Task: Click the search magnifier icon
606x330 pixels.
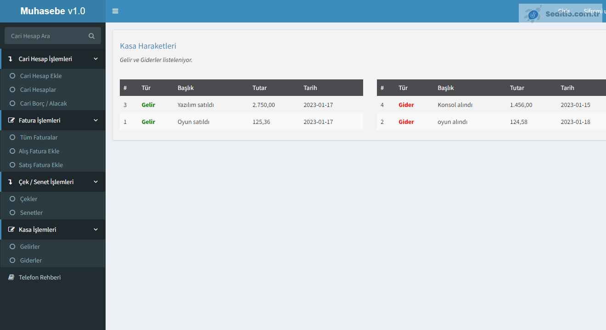Action: [x=92, y=36]
